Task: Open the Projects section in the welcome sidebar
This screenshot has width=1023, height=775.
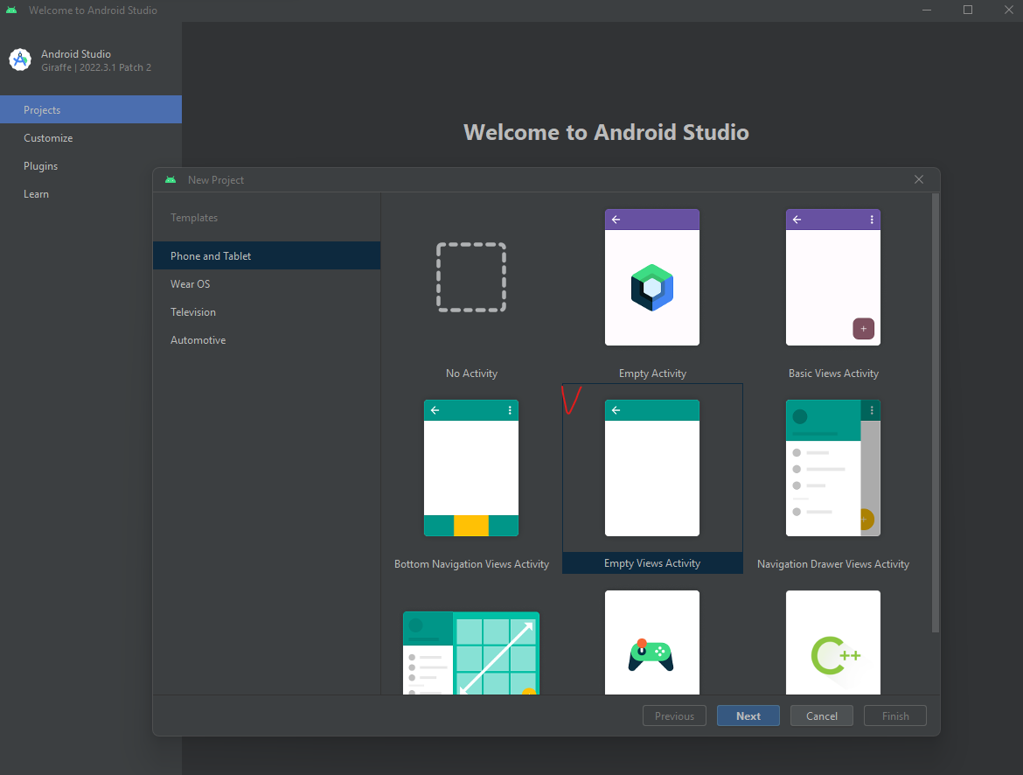Action: click(x=91, y=109)
